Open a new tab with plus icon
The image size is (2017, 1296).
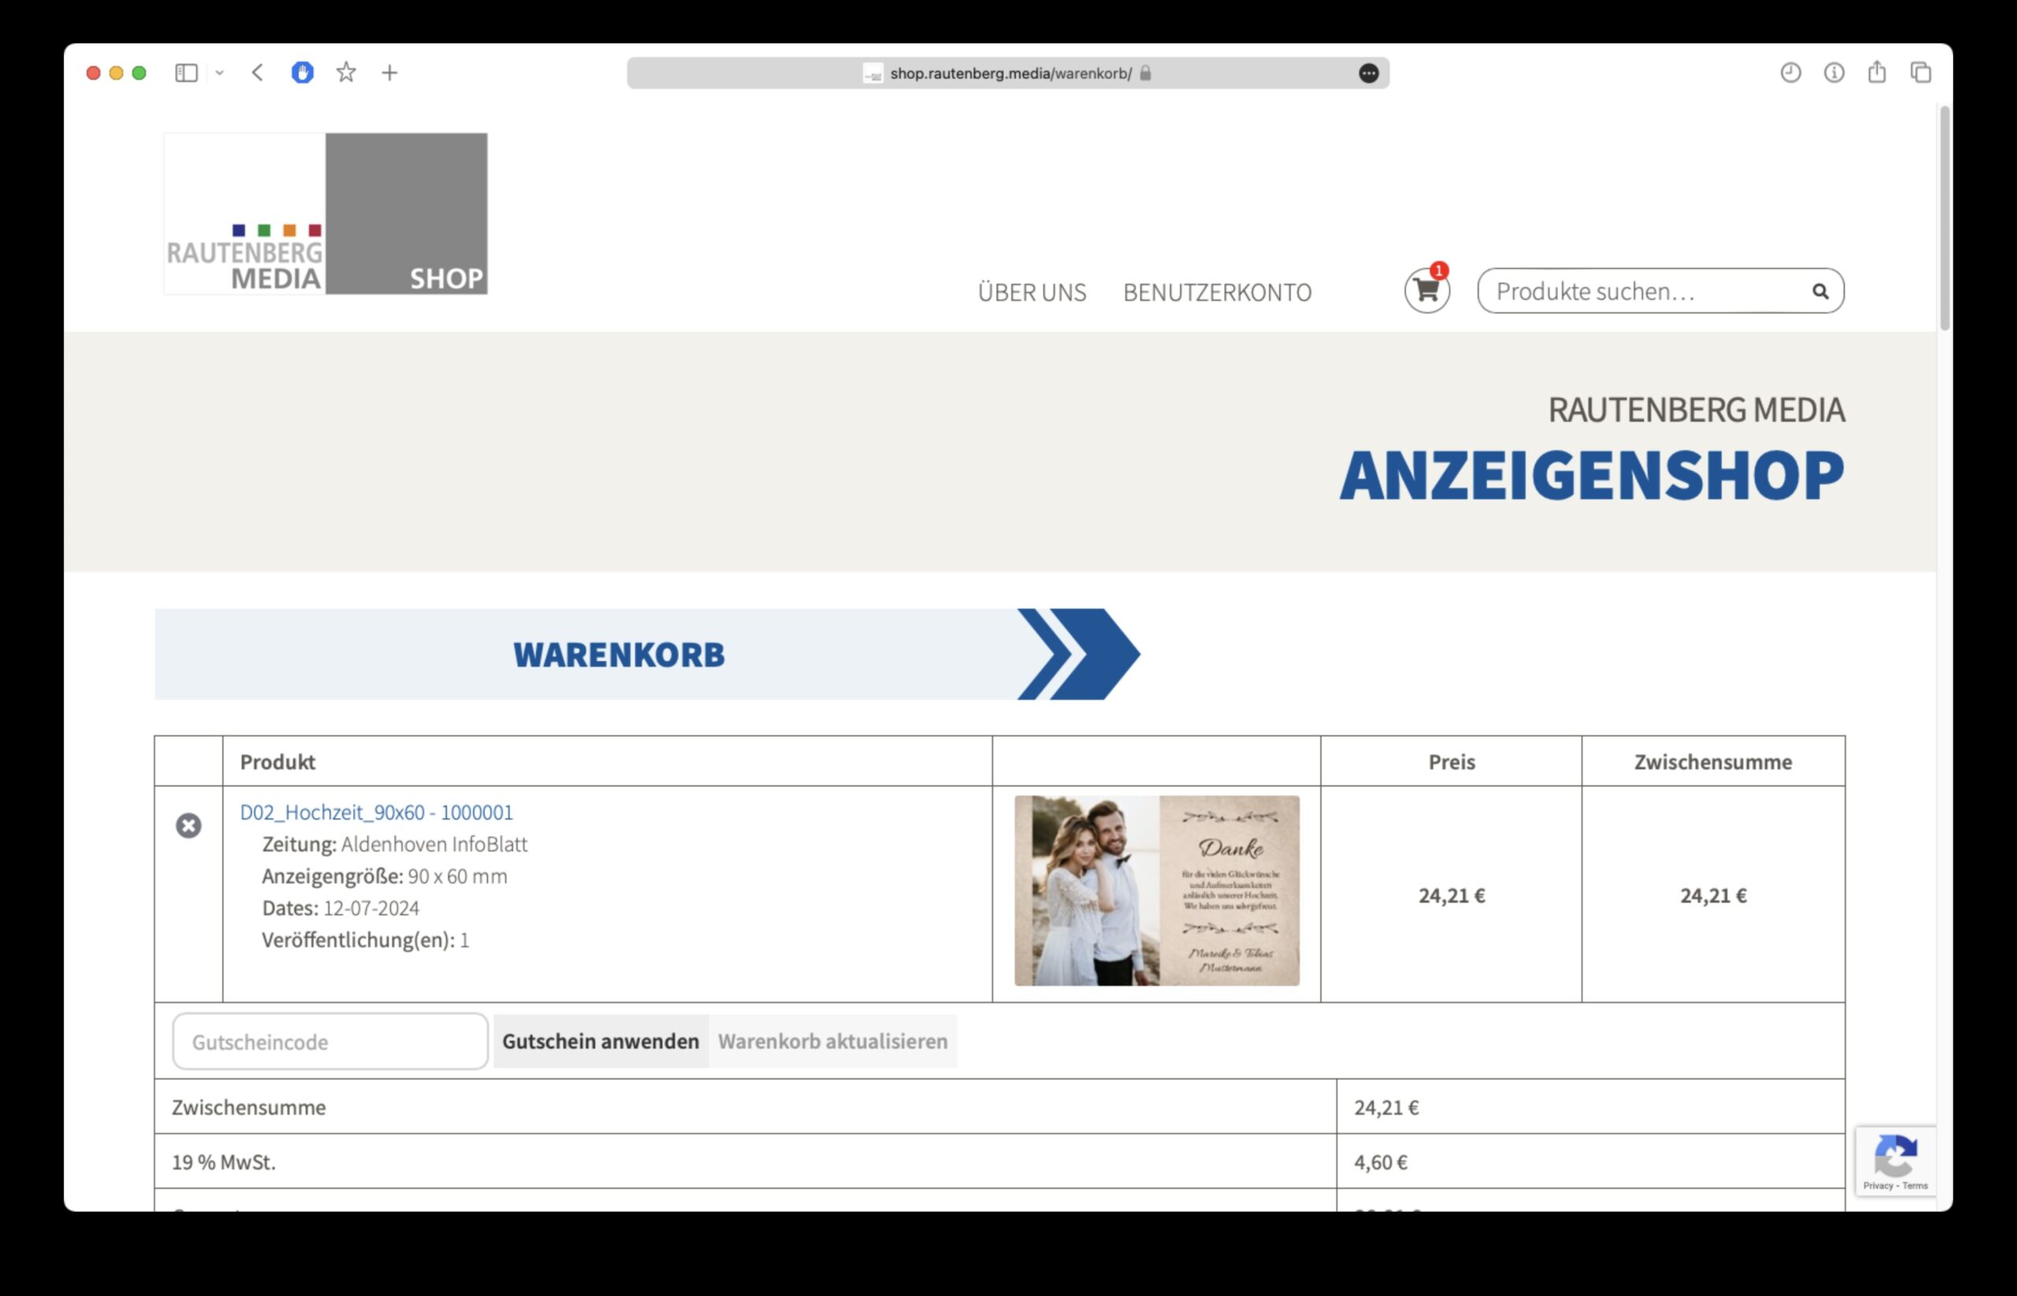pos(388,73)
